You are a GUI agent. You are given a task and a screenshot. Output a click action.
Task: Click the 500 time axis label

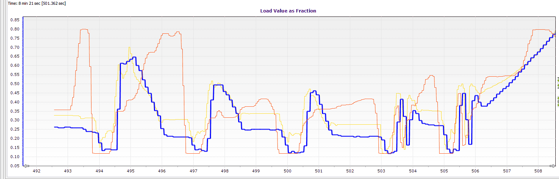tap(287, 171)
